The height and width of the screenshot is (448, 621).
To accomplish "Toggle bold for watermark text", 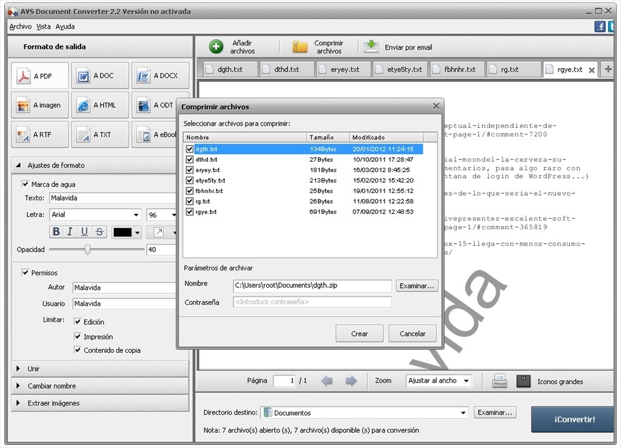I will (x=56, y=232).
